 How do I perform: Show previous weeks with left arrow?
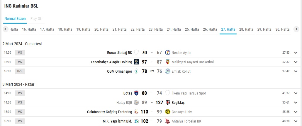(5, 29)
